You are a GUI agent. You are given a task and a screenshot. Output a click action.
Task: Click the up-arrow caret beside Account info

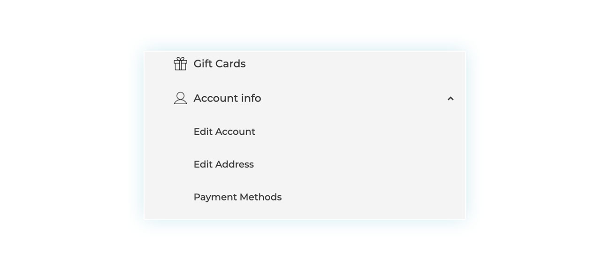450,99
